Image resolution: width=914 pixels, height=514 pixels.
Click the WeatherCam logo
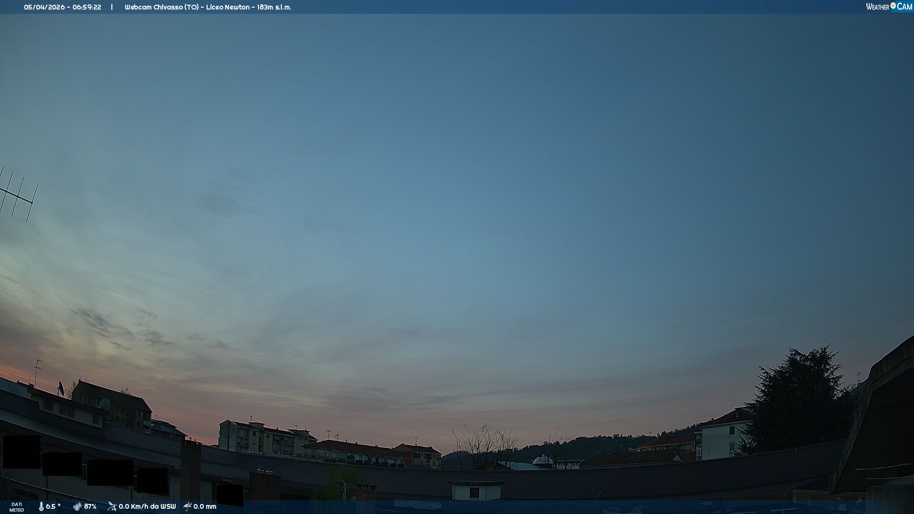[889, 7]
